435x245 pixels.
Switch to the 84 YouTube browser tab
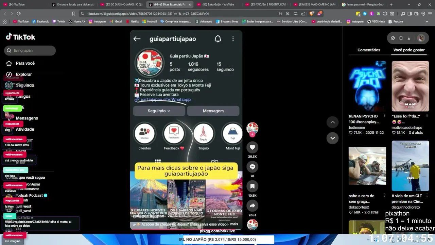coord(24,4)
